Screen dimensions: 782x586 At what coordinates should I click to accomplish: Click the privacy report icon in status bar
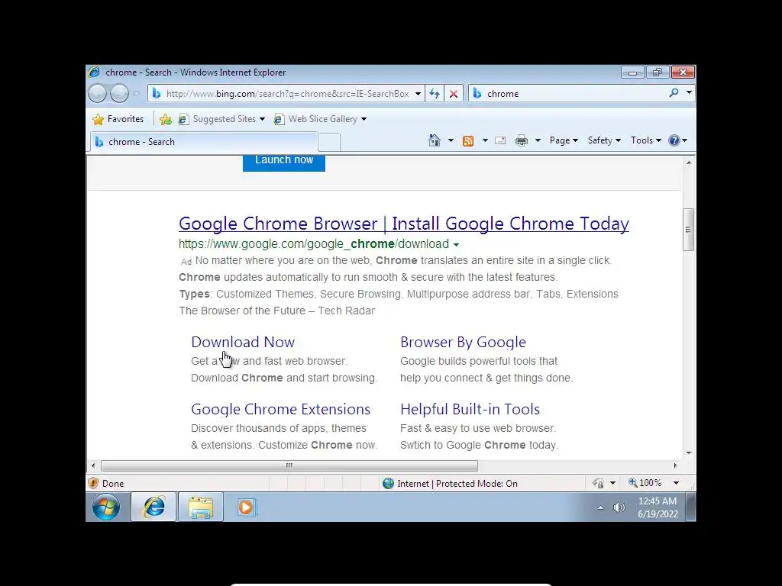[597, 483]
